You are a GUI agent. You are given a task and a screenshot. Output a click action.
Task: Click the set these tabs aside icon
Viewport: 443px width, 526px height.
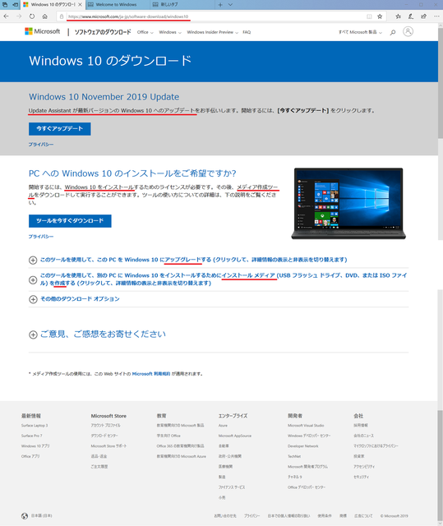tap(15, 5)
